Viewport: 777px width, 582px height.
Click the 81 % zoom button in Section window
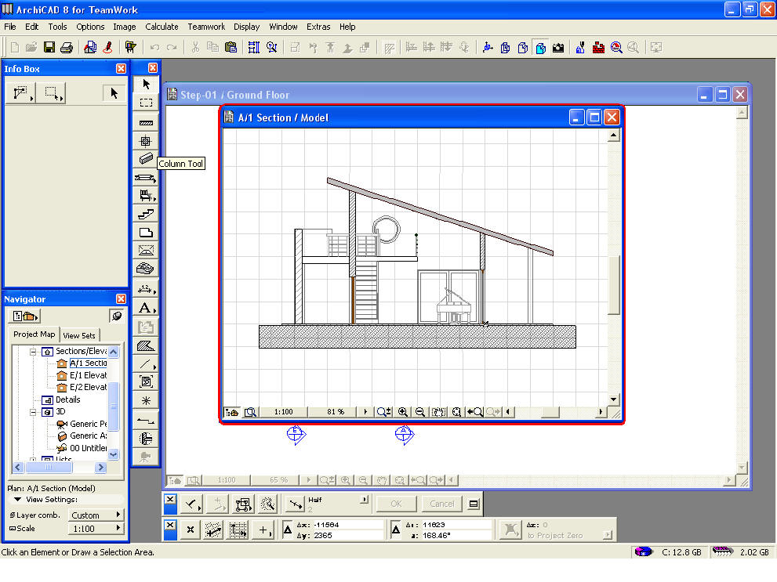click(336, 412)
